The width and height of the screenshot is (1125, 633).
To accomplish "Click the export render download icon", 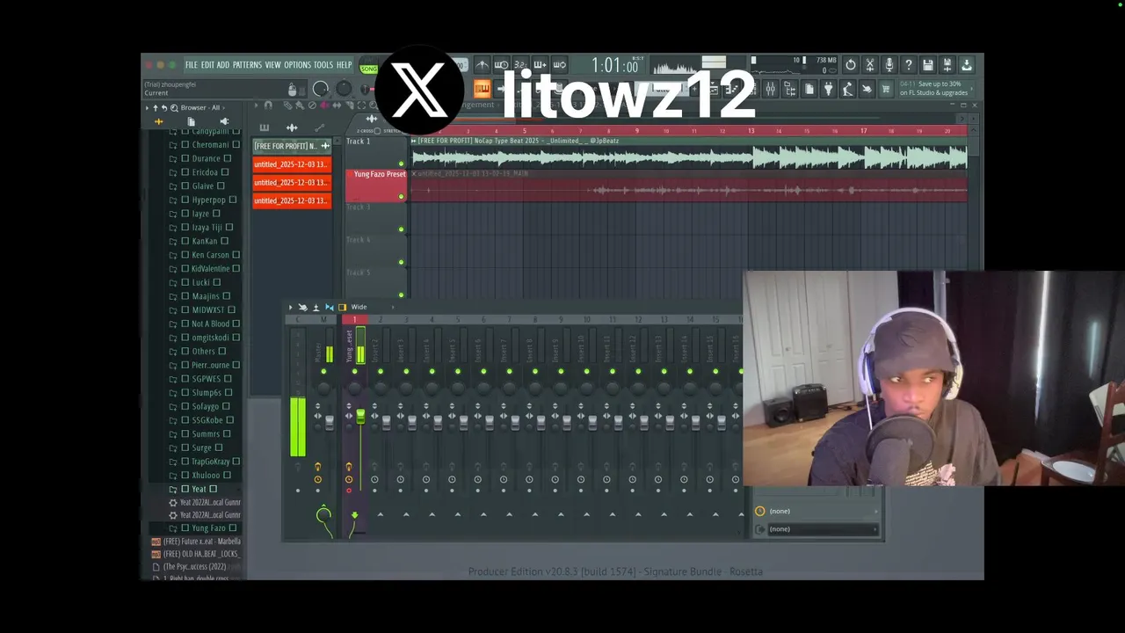I will [966, 65].
